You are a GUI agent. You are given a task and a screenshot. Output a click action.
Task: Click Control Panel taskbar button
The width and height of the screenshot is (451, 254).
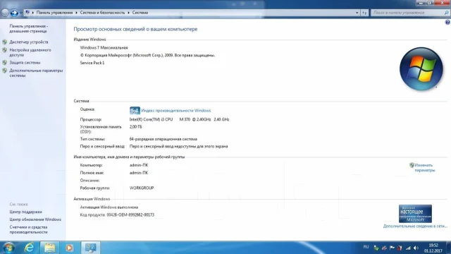pos(91,248)
